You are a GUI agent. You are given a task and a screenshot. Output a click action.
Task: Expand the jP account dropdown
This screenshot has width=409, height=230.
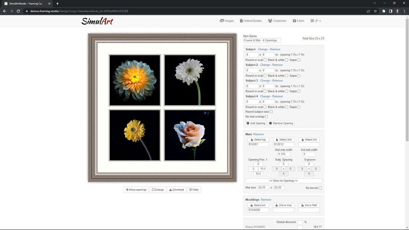click(316, 21)
